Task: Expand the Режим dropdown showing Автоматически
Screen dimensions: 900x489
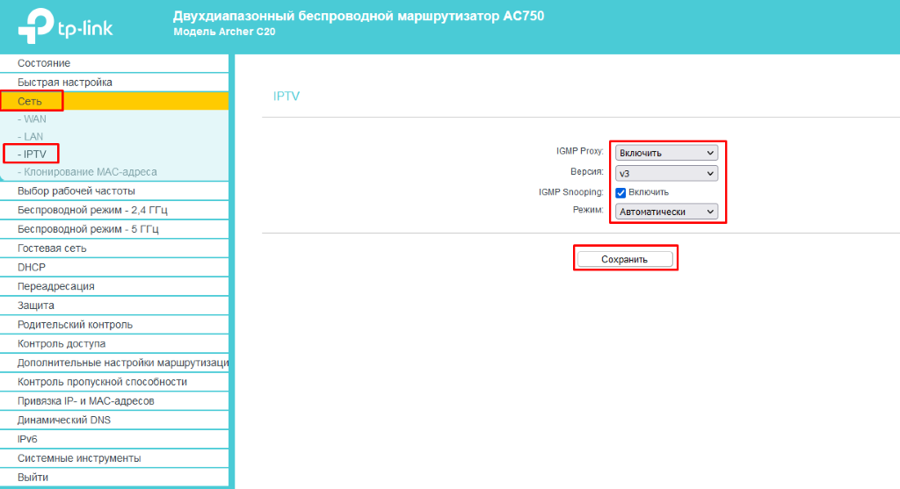Action: pyautogui.click(x=666, y=212)
